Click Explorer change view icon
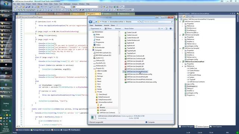The height and width of the screenshot is (134, 239). pyautogui.click(x=159, y=29)
